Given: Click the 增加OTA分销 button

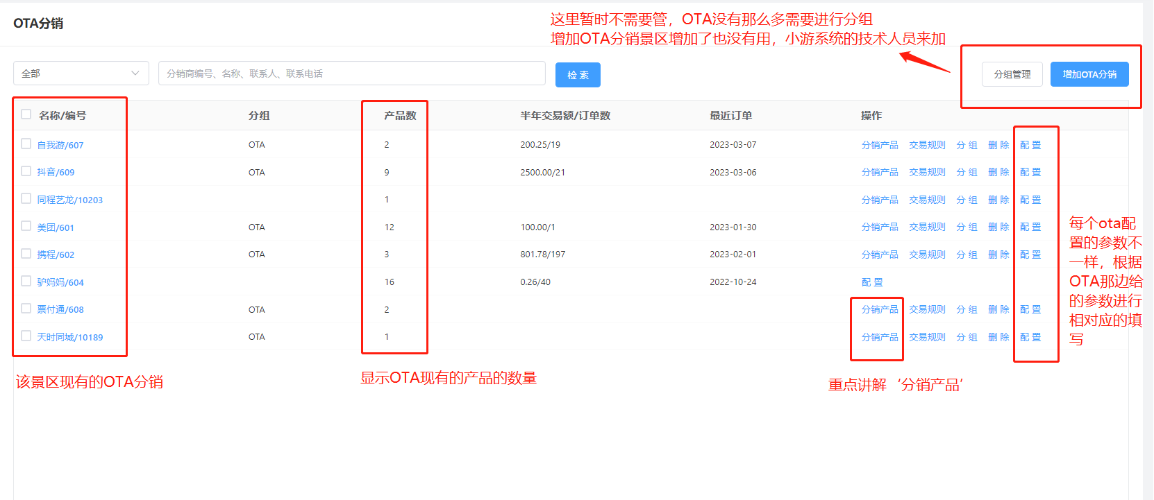Looking at the screenshot, I should [1089, 74].
